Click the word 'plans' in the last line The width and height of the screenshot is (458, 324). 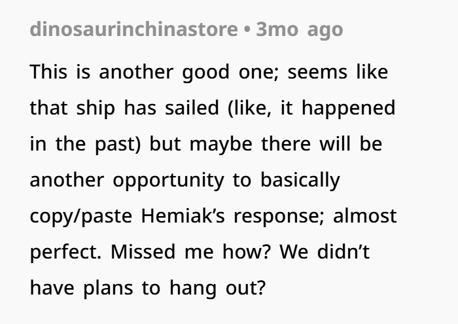pos(108,289)
